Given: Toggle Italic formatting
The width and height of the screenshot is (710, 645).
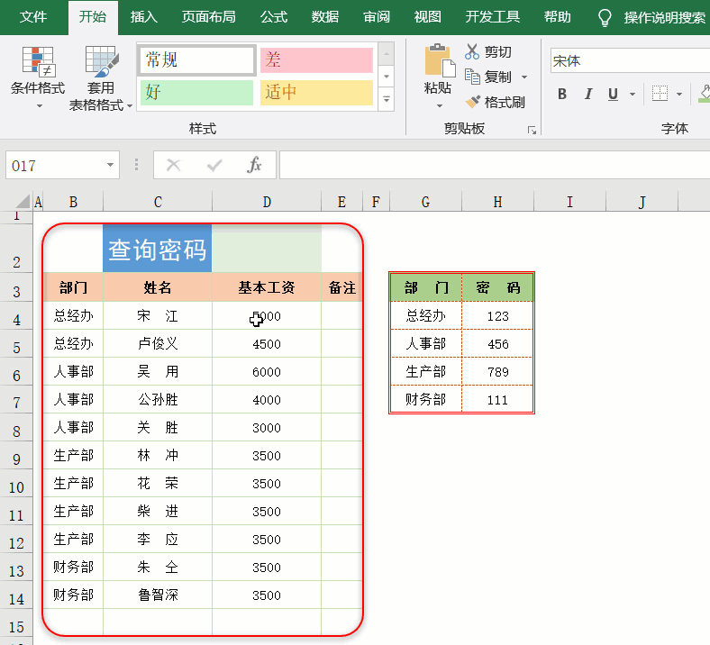Looking at the screenshot, I should pos(588,95).
